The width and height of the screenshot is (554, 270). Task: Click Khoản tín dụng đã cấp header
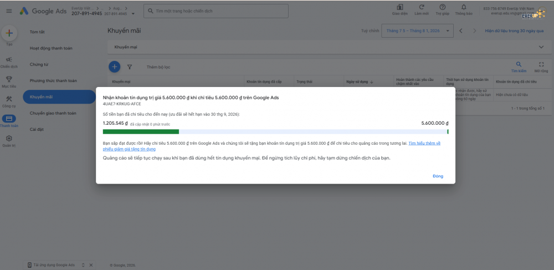pos(264,81)
